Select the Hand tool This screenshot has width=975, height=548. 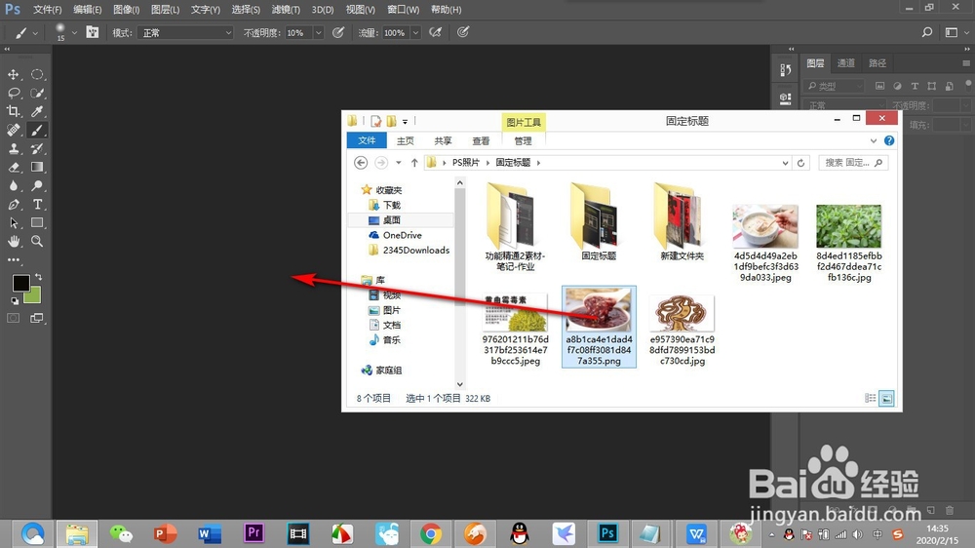pos(13,242)
